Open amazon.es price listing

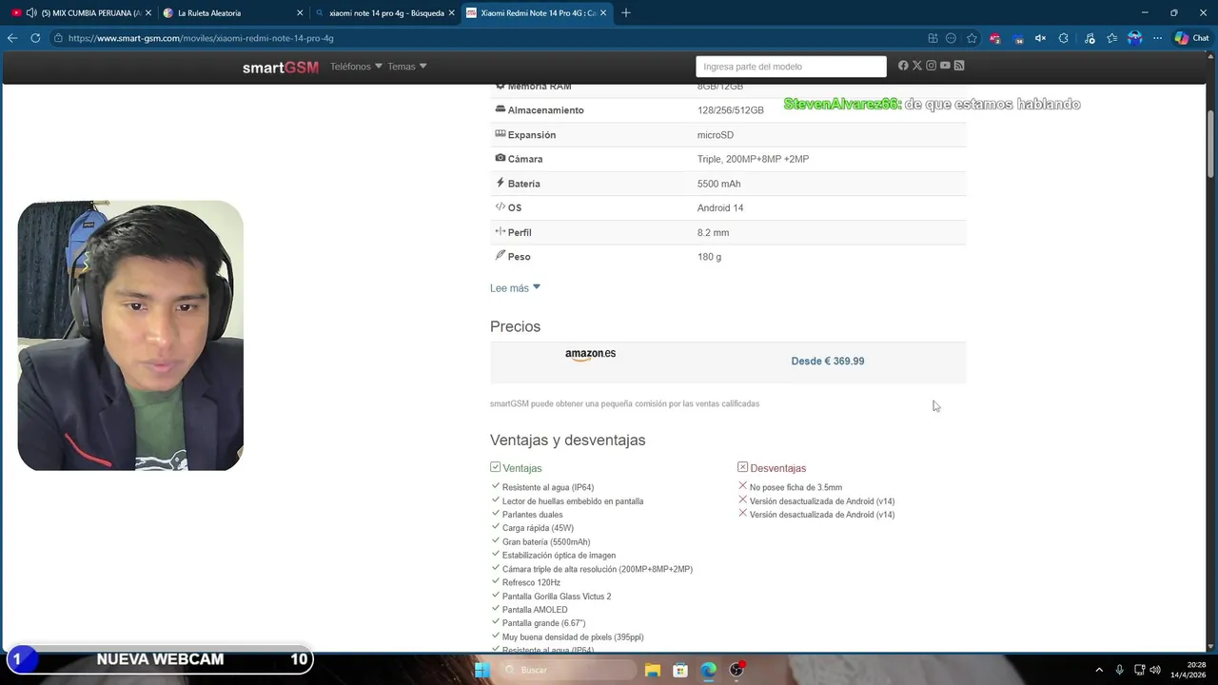pyautogui.click(x=590, y=354)
